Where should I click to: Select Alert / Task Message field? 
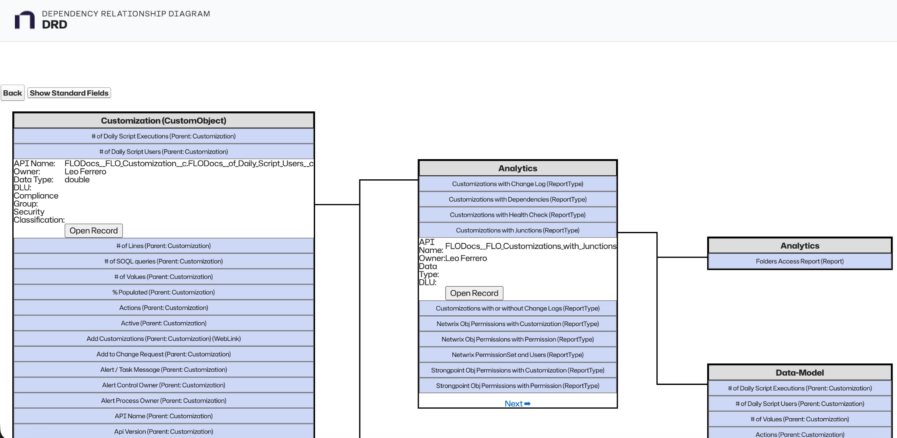[163, 369]
